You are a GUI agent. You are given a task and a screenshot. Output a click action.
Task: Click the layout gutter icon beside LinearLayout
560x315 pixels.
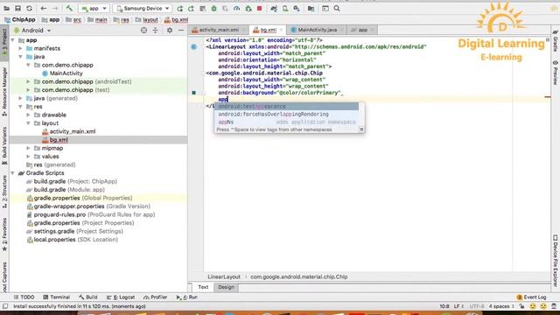(194, 46)
